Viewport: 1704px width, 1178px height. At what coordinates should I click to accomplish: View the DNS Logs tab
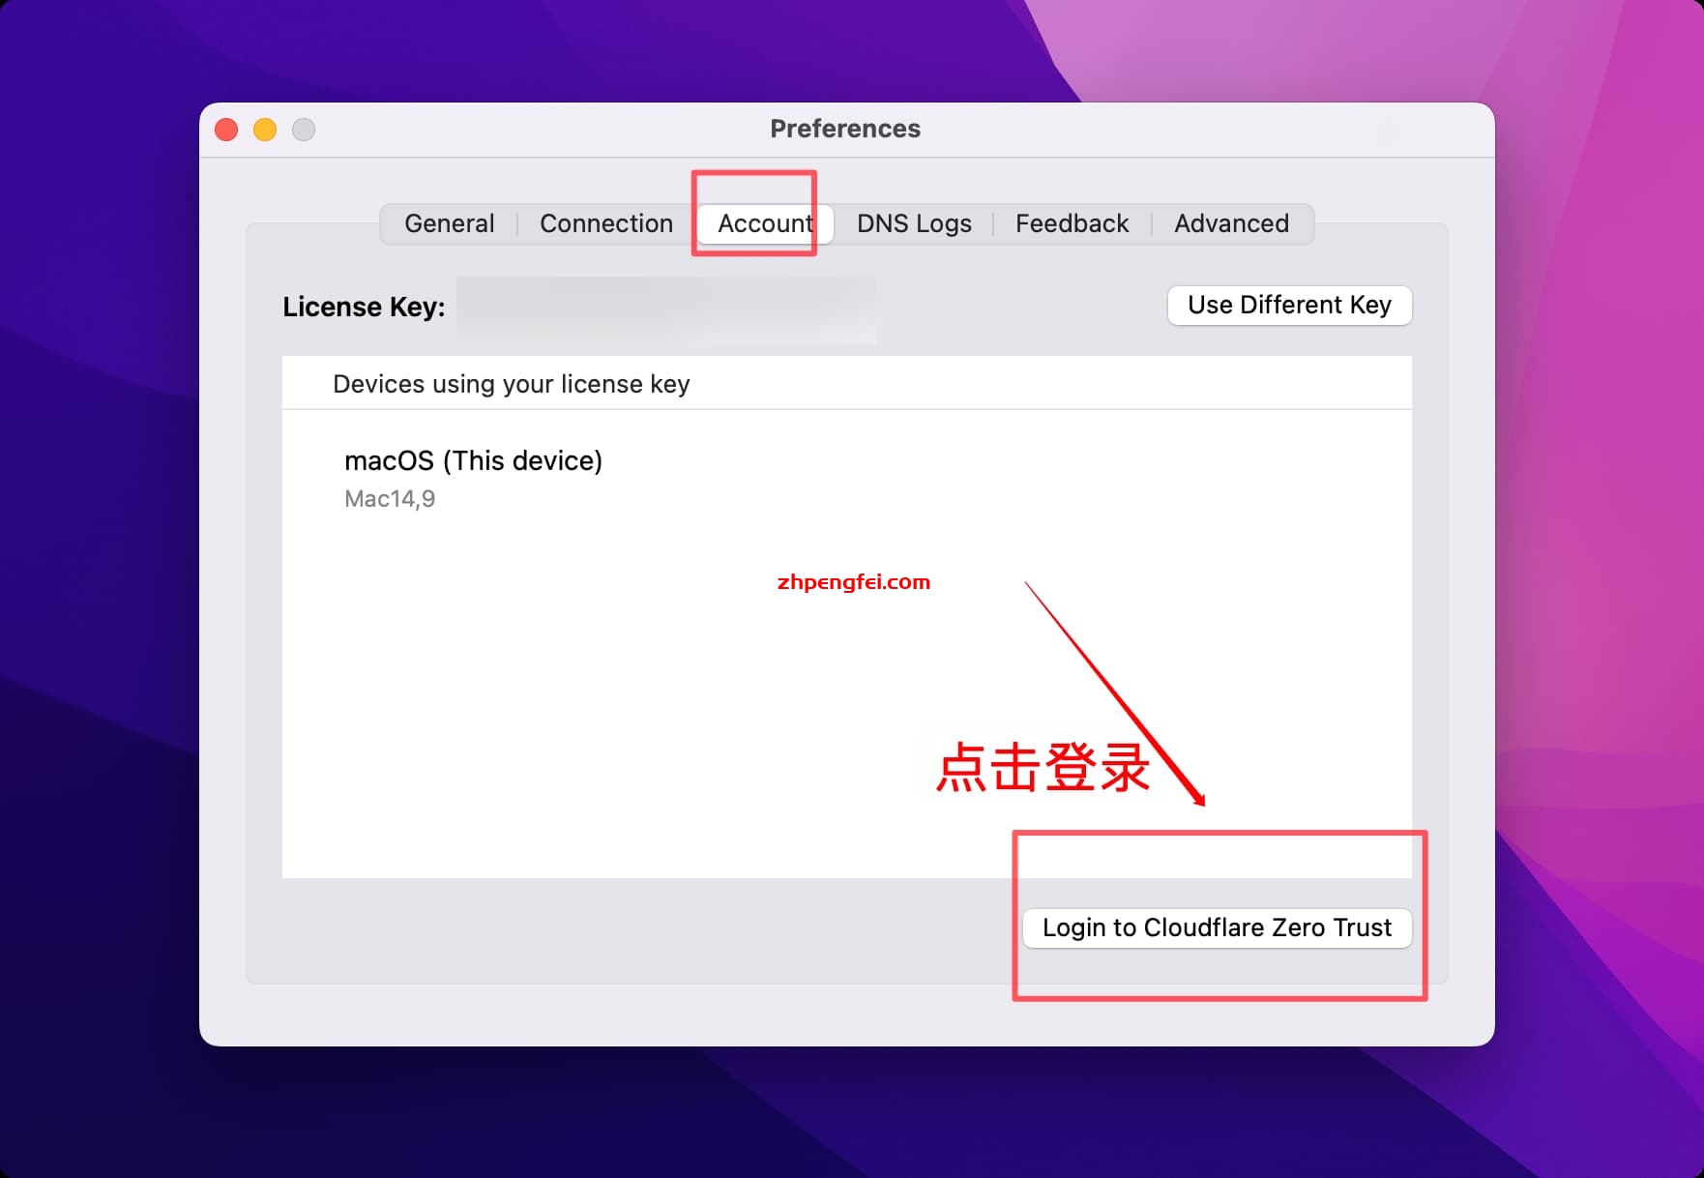913,223
